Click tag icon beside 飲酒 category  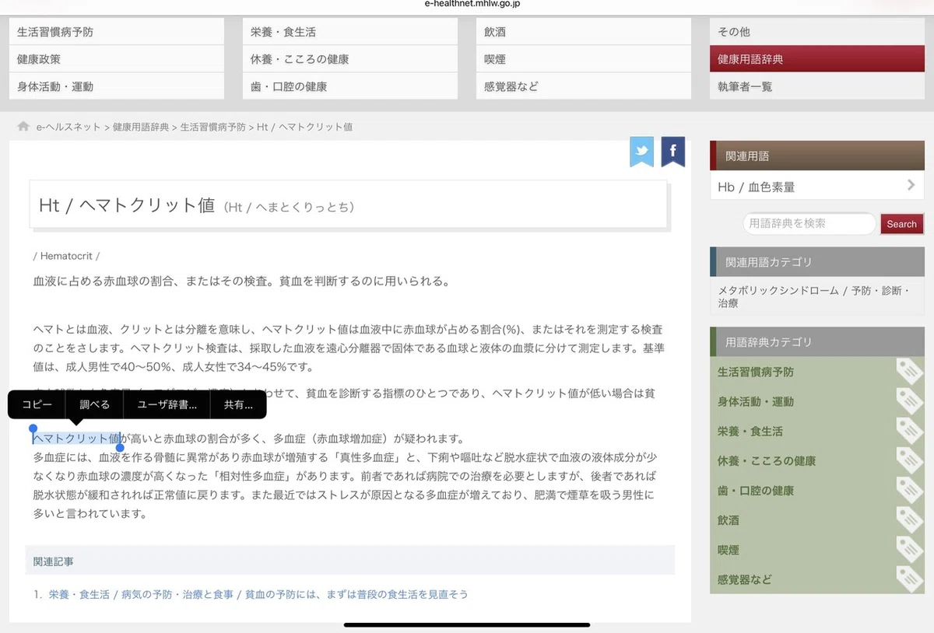tap(908, 519)
